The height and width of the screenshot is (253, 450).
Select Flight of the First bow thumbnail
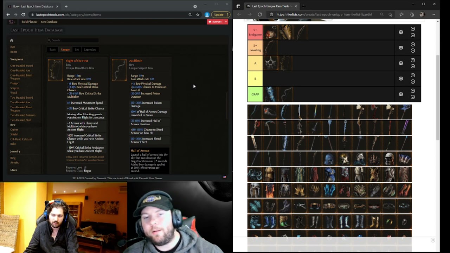pyautogui.click(x=56, y=70)
